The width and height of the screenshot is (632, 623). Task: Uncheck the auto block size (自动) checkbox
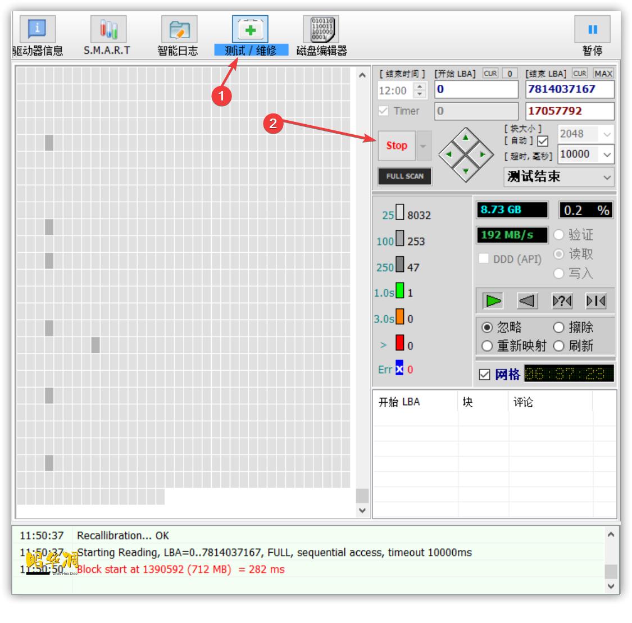[543, 141]
